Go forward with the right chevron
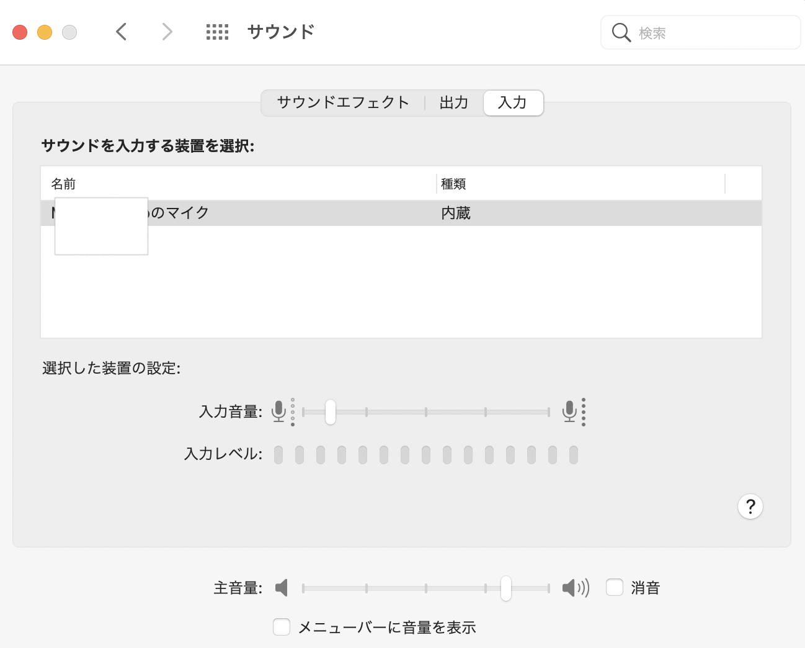Viewport: 805px width, 648px height. 167,32
